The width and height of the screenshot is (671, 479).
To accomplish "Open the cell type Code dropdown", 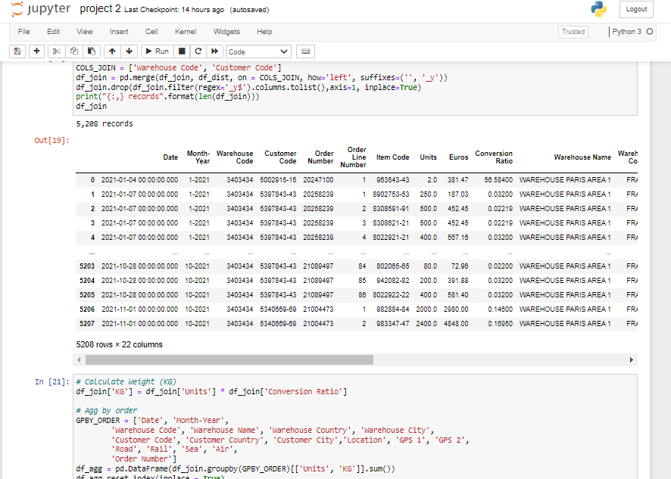I will click(258, 51).
